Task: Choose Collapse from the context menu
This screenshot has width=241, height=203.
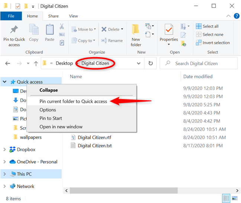Action: [x=49, y=90]
